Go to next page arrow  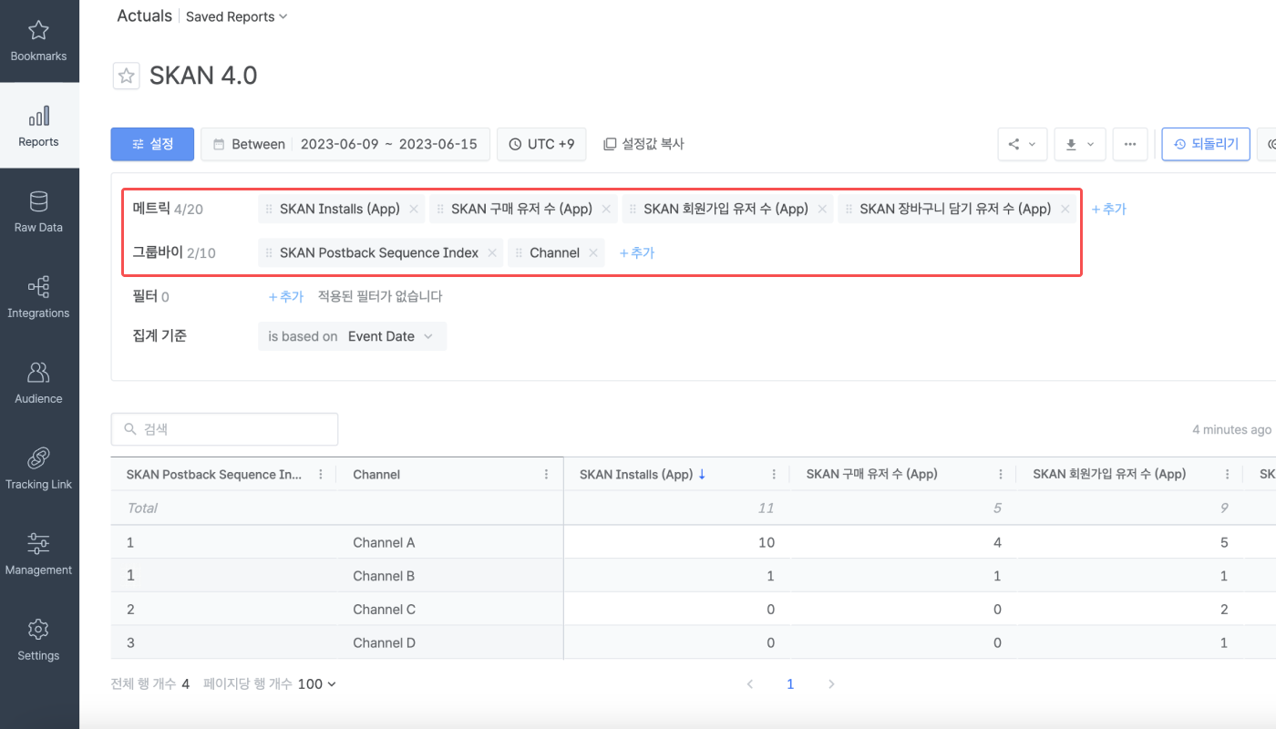pyautogui.click(x=830, y=683)
